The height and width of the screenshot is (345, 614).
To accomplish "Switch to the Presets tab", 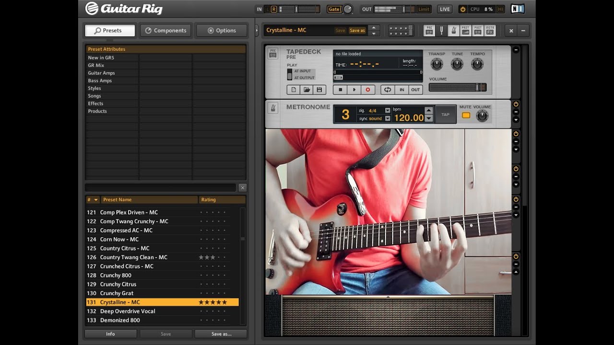I will point(110,30).
